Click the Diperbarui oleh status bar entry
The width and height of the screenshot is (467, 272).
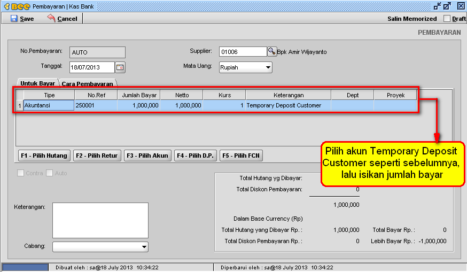(277, 268)
